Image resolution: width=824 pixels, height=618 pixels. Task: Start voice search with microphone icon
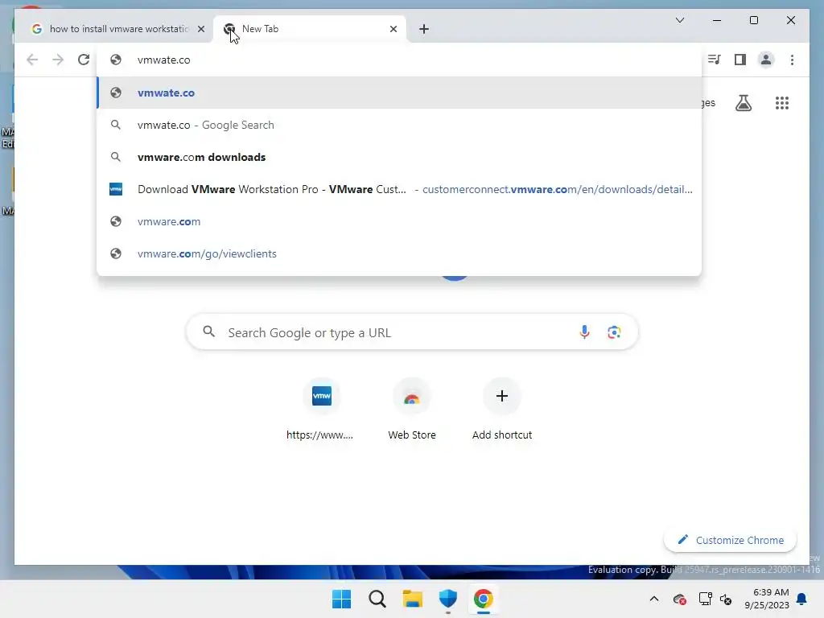pyautogui.click(x=584, y=332)
